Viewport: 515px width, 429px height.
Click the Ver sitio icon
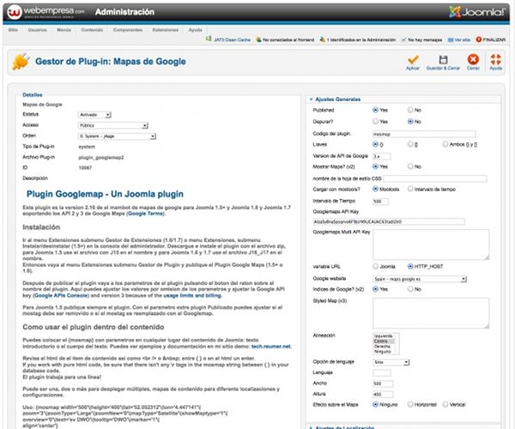[451, 39]
